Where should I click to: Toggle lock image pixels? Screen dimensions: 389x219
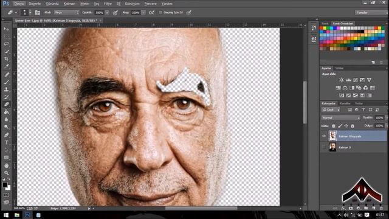point(340,126)
